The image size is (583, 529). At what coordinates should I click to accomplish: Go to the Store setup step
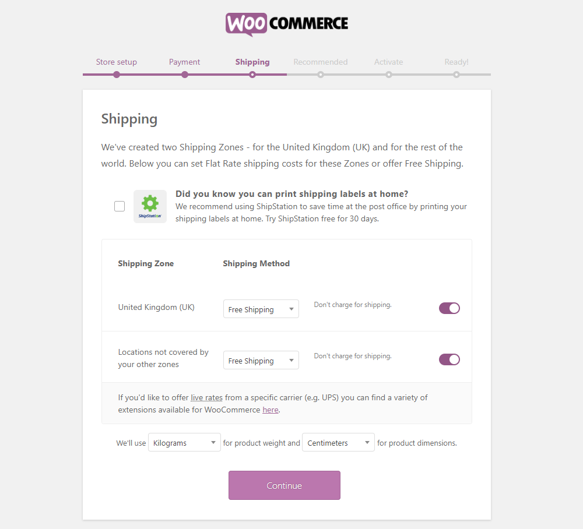click(x=117, y=62)
